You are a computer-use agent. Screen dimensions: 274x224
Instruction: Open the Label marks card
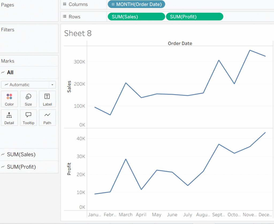click(47, 99)
